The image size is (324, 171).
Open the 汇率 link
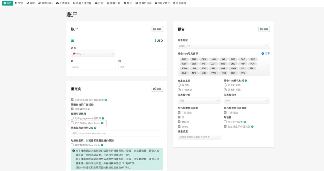[267, 53]
